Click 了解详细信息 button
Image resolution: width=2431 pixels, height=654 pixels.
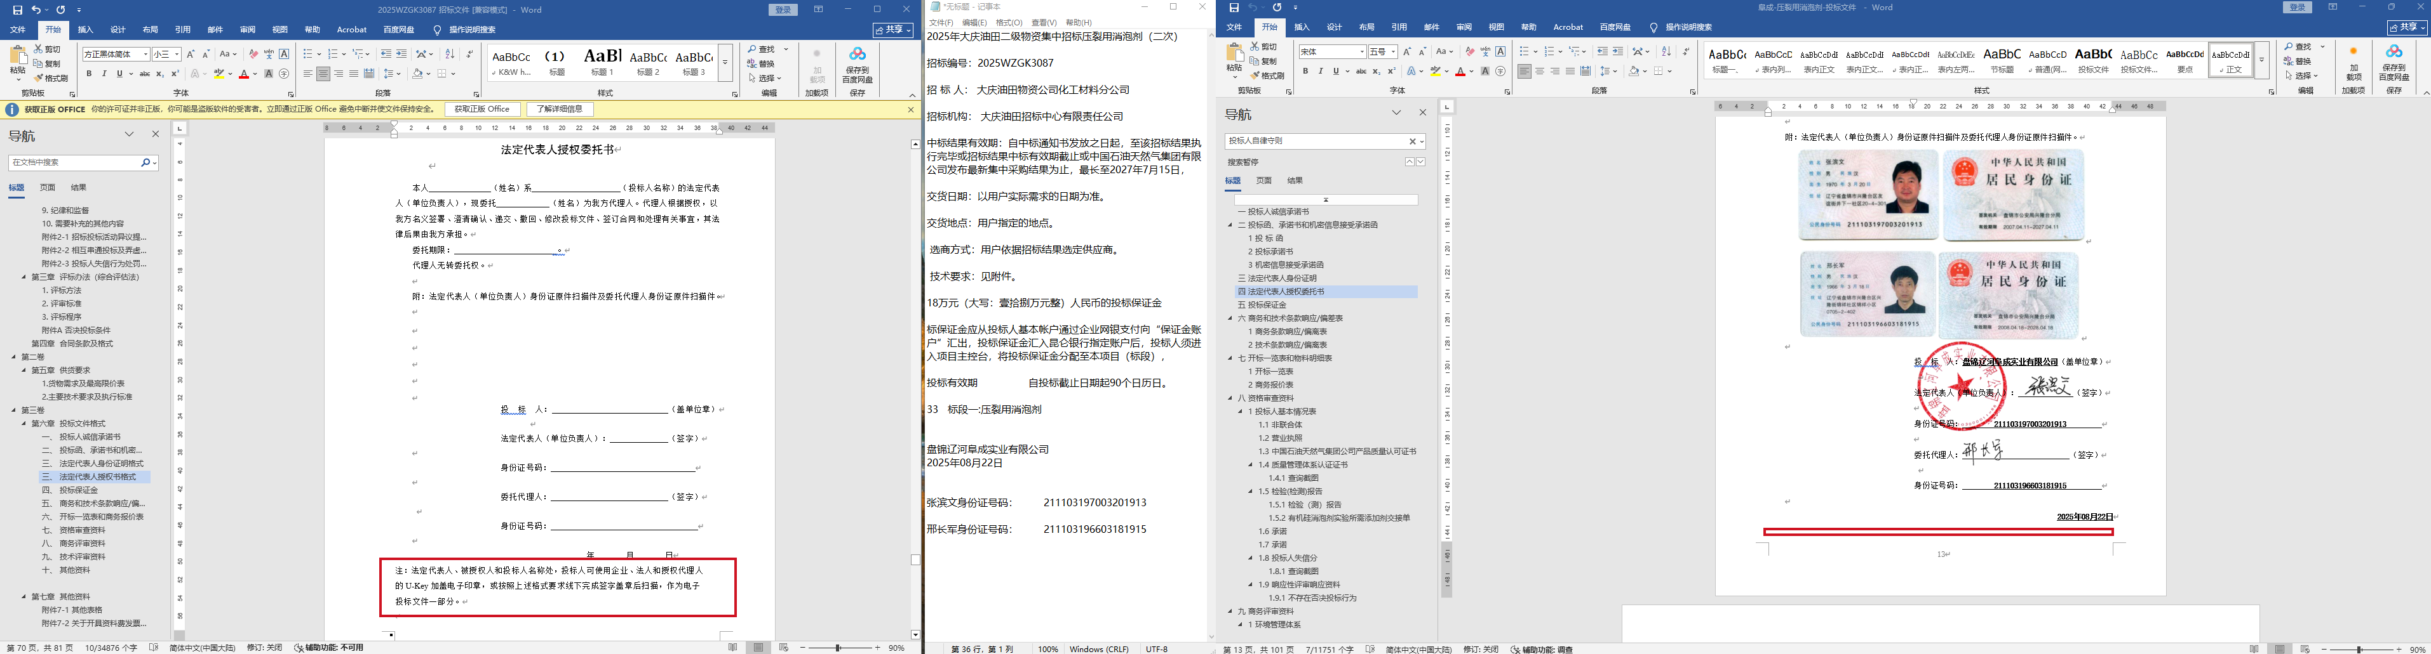click(560, 109)
